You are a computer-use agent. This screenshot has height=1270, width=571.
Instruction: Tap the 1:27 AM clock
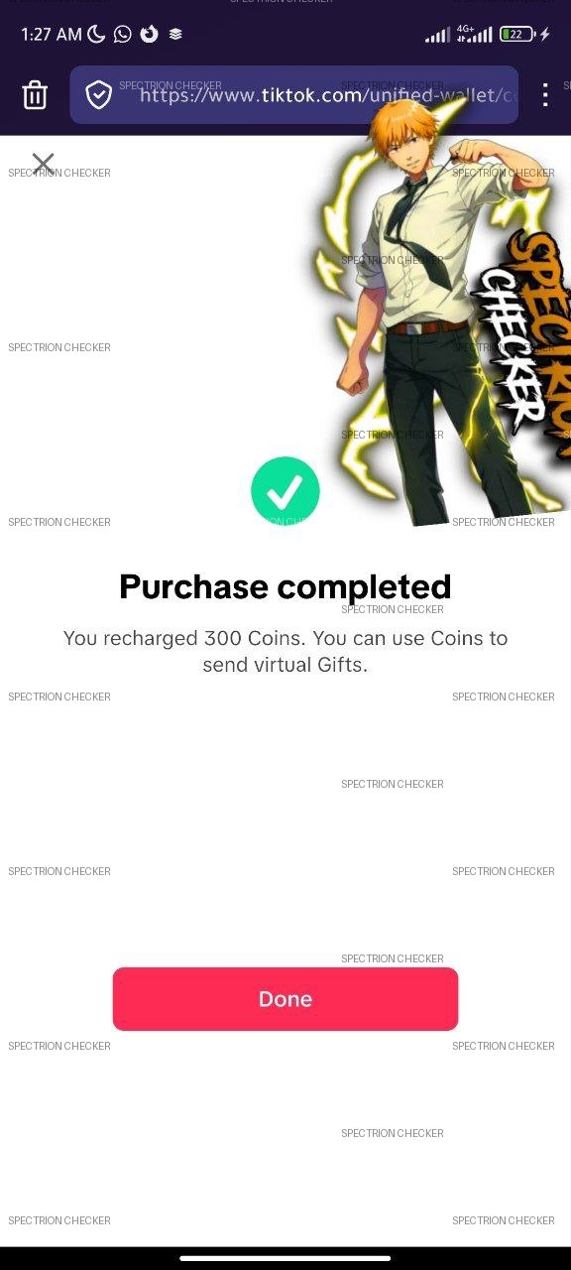coord(51,34)
